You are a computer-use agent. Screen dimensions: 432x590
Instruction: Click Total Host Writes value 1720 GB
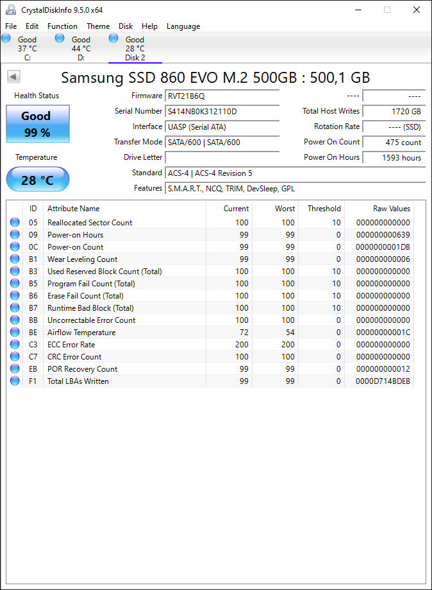(394, 111)
